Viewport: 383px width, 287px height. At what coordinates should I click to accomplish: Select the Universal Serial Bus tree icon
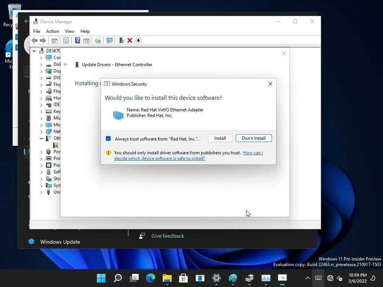[49, 192]
